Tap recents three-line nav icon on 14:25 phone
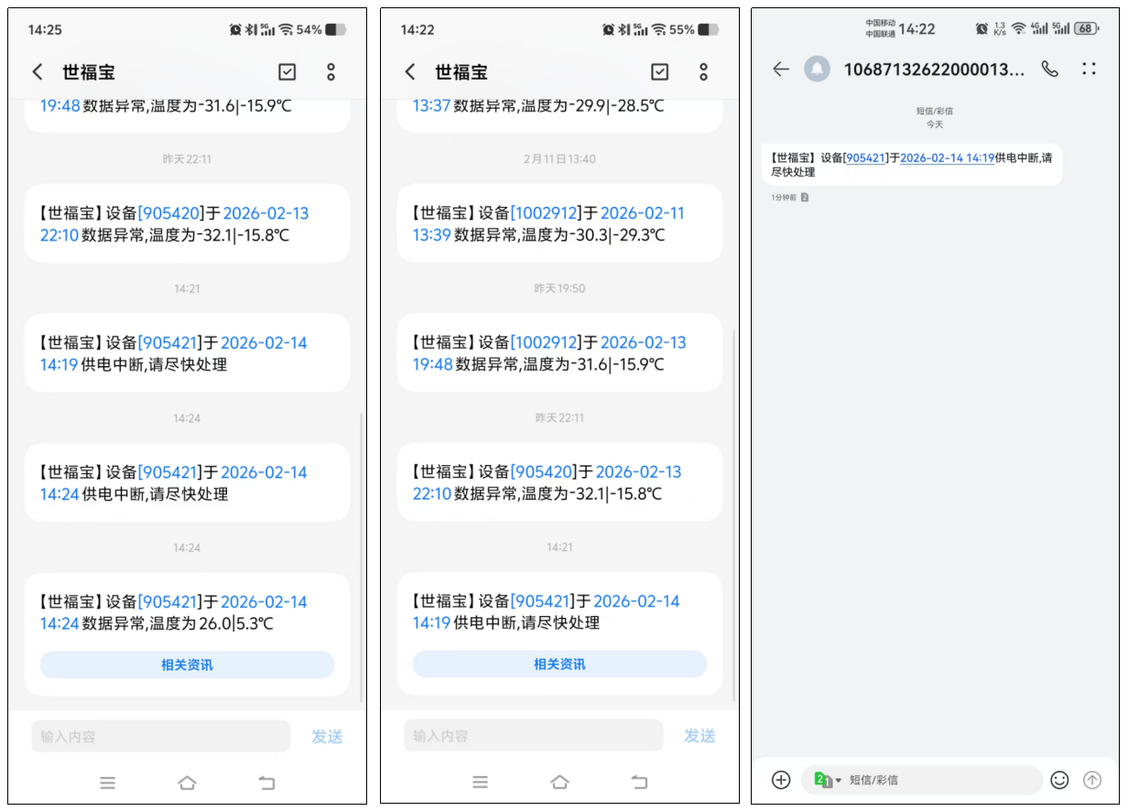The height and width of the screenshot is (811, 1128). pyautogui.click(x=108, y=783)
